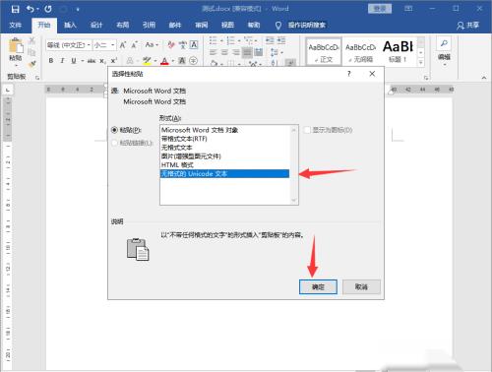Click the Cancel button in Paste Special
The width and height of the screenshot is (492, 372).
tap(361, 287)
